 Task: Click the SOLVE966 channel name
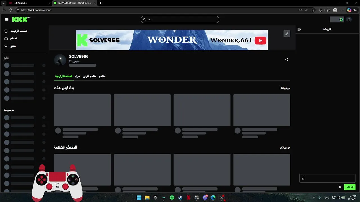[x=79, y=56]
